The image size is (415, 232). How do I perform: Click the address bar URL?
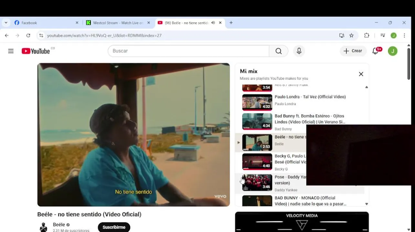tap(104, 35)
